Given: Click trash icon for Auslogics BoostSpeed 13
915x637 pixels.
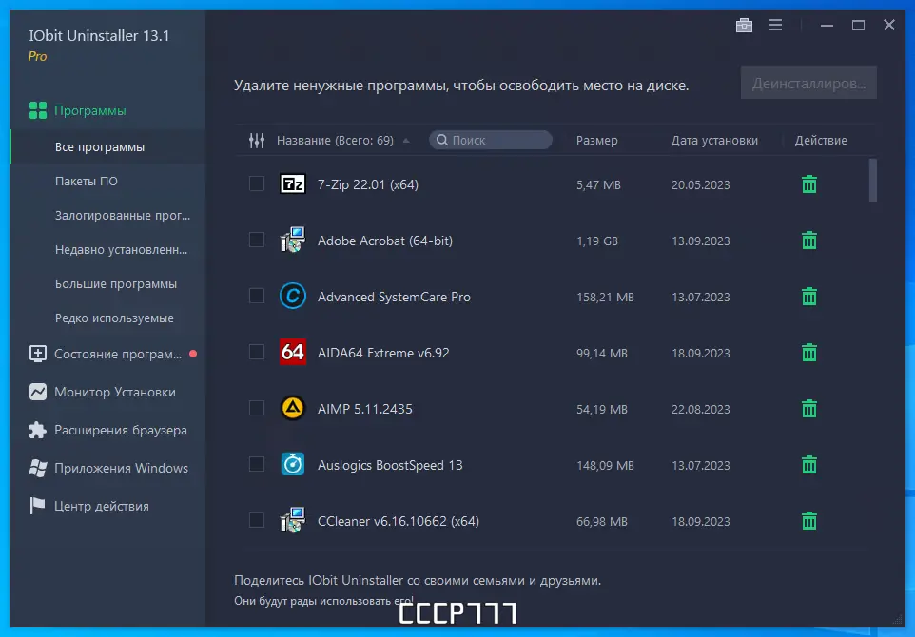Looking at the screenshot, I should pyautogui.click(x=808, y=465).
